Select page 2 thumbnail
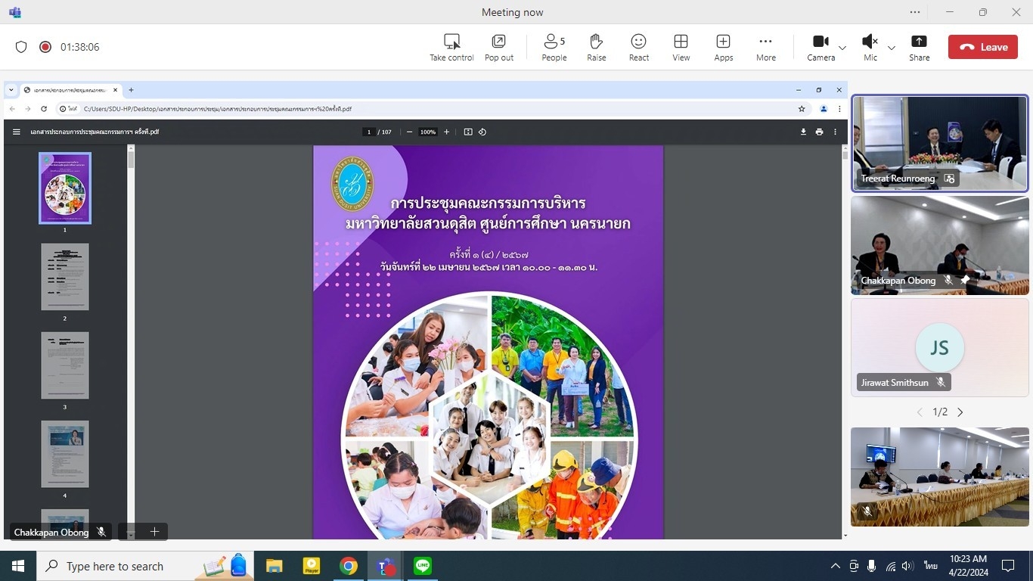The image size is (1033, 581). pos(65,277)
